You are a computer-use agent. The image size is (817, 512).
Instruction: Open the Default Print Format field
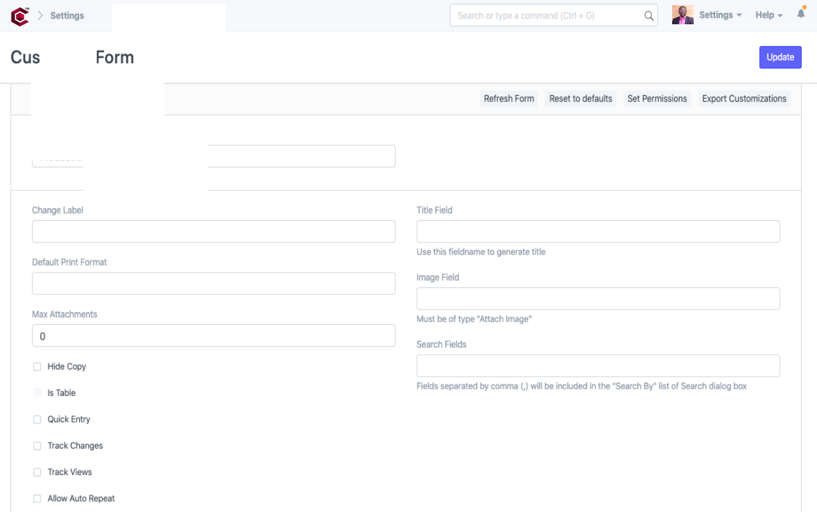click(213, 283)
